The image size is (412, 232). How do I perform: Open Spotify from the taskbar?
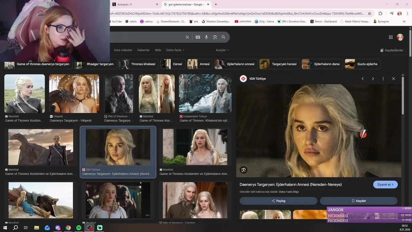click(79, 228)
